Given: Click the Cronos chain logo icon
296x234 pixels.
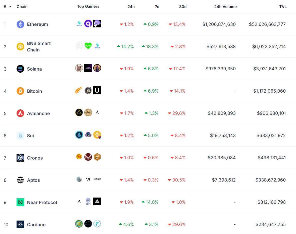Looking at the screenshot, I should click(x=20, y=158).
